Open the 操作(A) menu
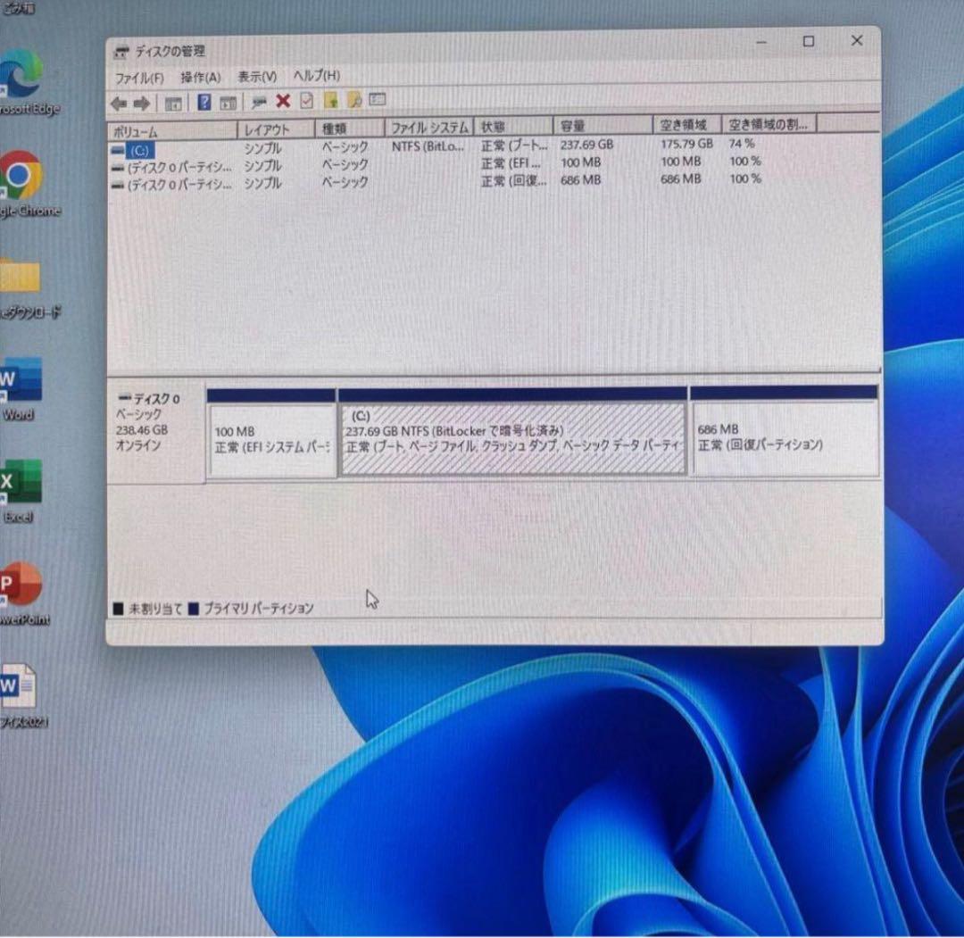964x938 pixels. click(x=200, y=77)
